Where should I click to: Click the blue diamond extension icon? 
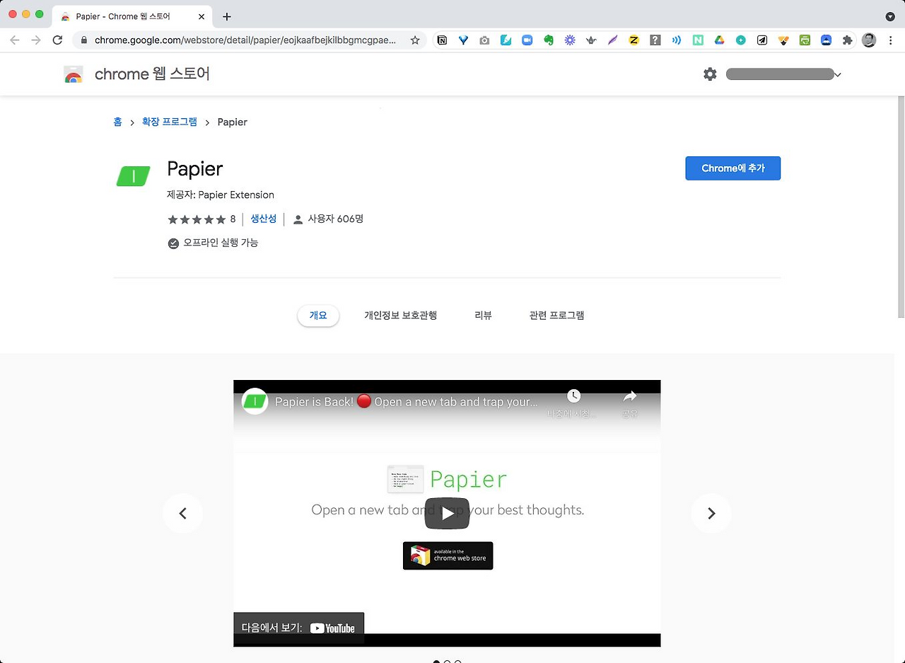point(463,40)
